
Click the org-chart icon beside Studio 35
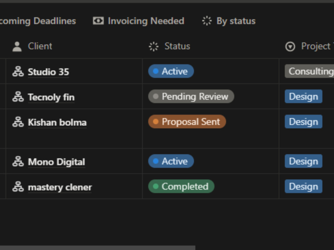tap(18, 71)
